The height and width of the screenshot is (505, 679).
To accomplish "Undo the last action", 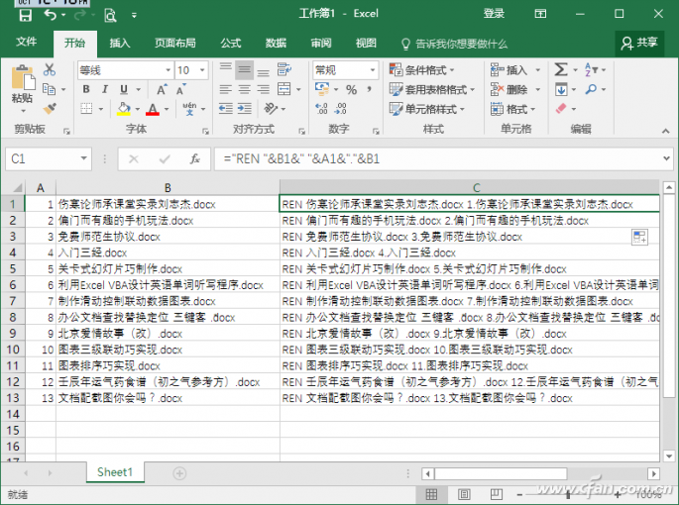I will [51, 16].
